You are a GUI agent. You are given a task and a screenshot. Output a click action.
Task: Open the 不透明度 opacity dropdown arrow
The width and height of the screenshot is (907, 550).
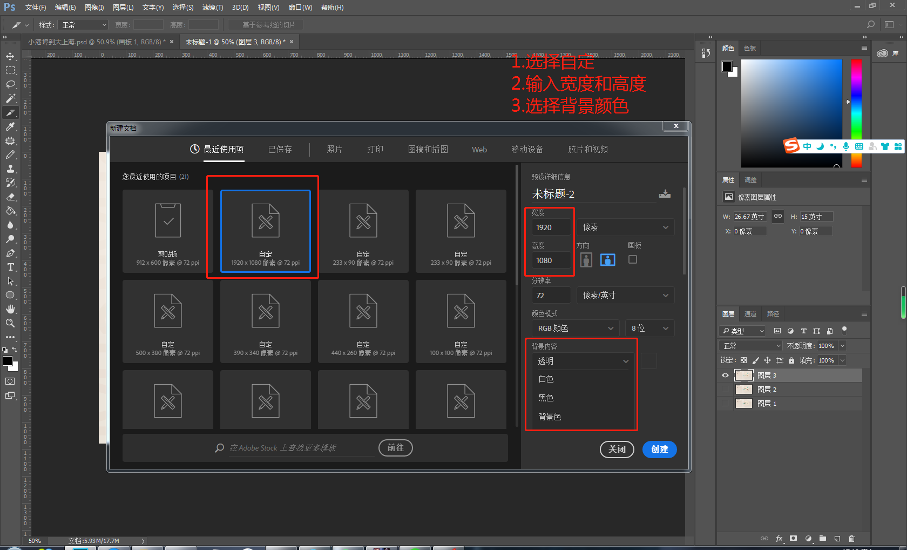click(x=842, y=346)
